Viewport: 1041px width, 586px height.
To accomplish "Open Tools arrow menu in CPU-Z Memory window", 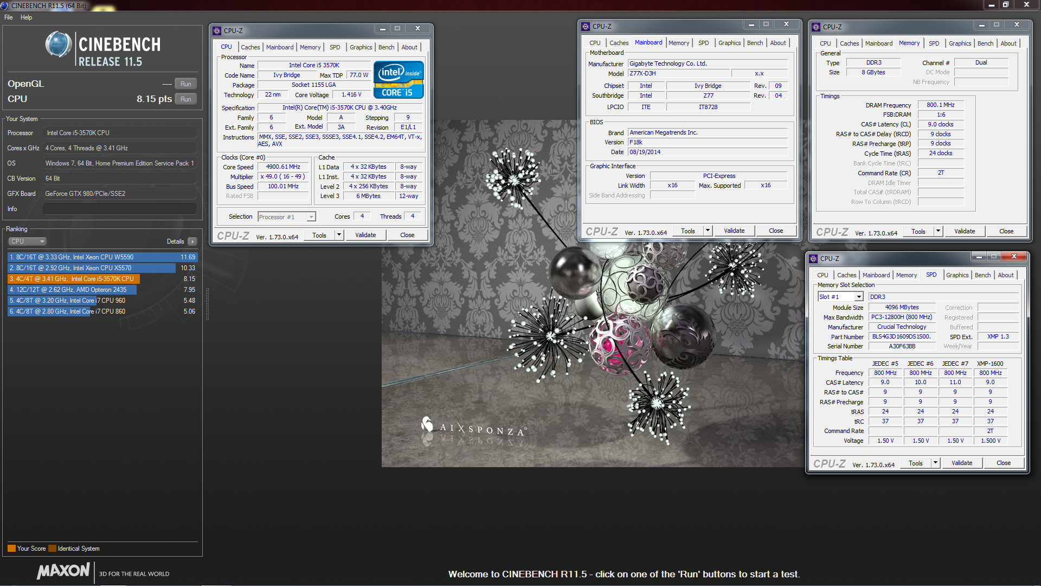I will tap(938, 231).
